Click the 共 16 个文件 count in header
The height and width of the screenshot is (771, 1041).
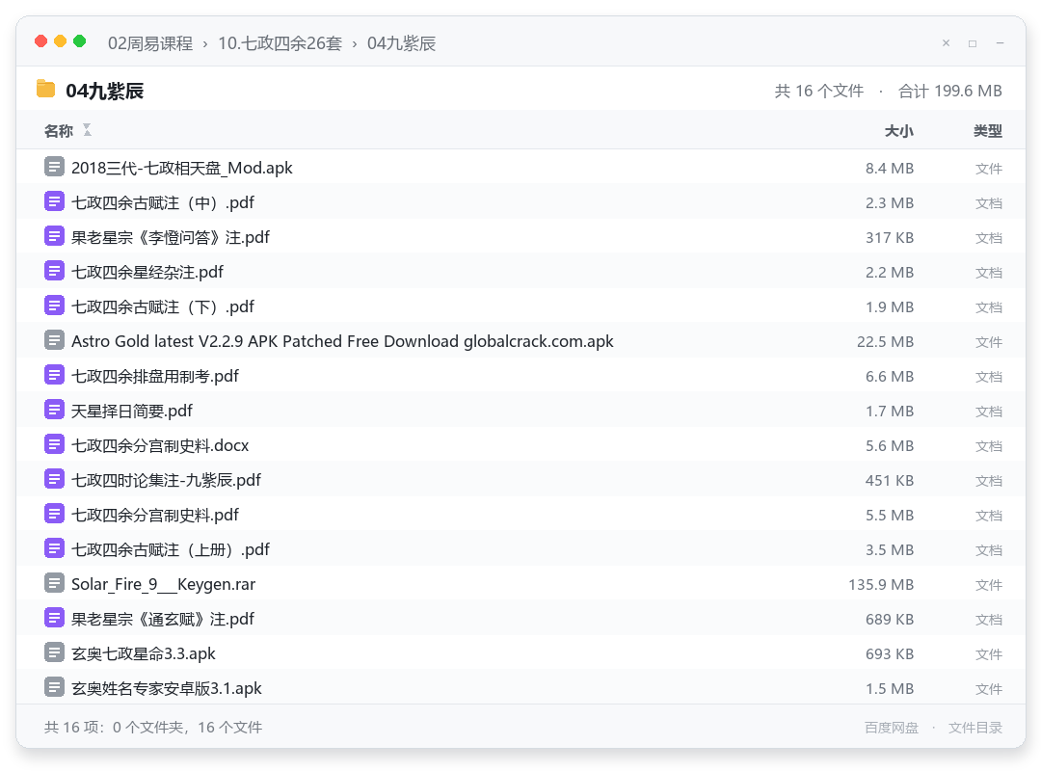click(x=819, y=91)
